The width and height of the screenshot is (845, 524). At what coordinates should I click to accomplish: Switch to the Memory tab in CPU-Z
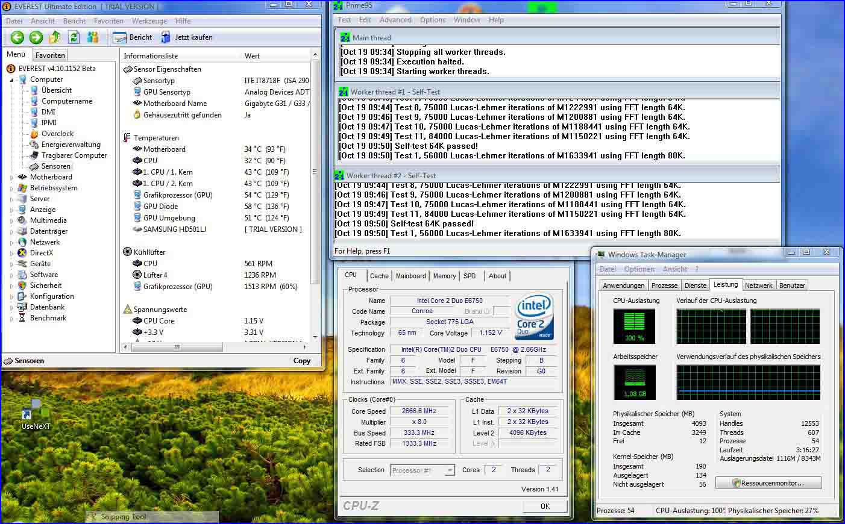click(x=445, y=276)
